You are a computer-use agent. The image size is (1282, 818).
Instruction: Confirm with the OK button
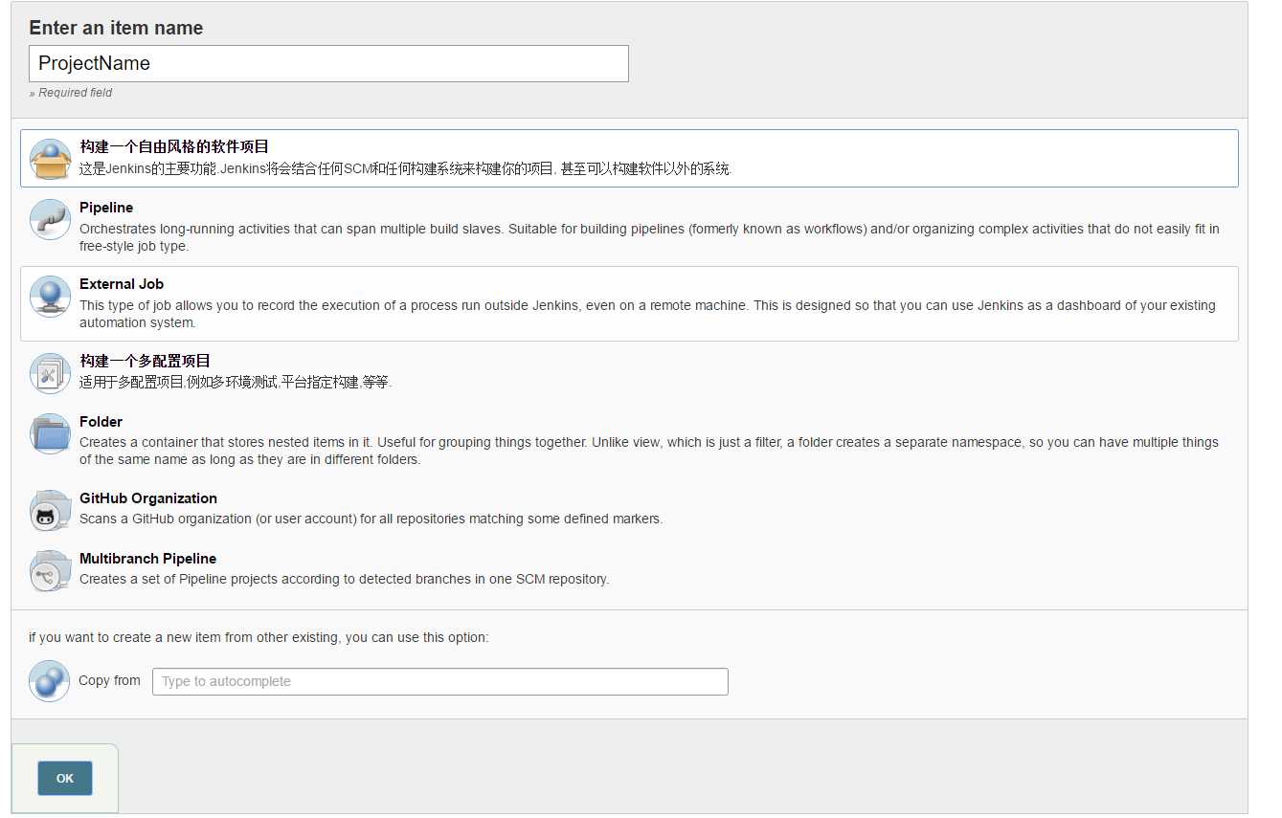[x=65, y=778]
